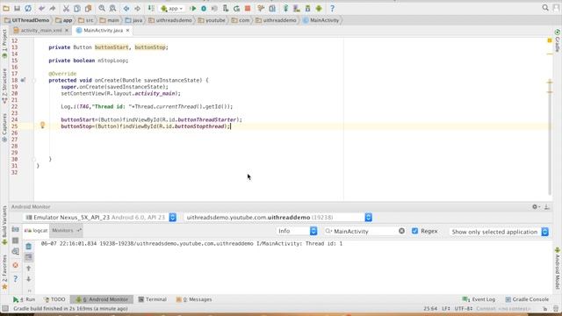Click the MainActivity logcat search field
The width and height of the screenshot is (562, 316).
(x=365, y=232)
